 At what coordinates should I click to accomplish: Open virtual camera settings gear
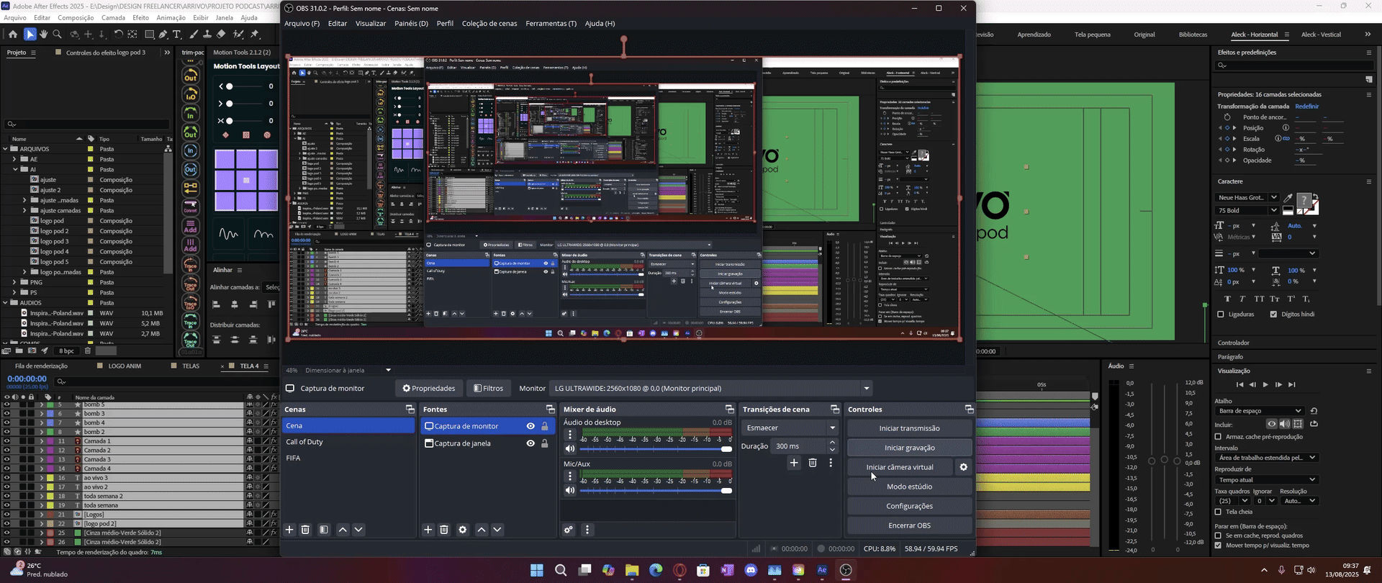coord(963,467)
